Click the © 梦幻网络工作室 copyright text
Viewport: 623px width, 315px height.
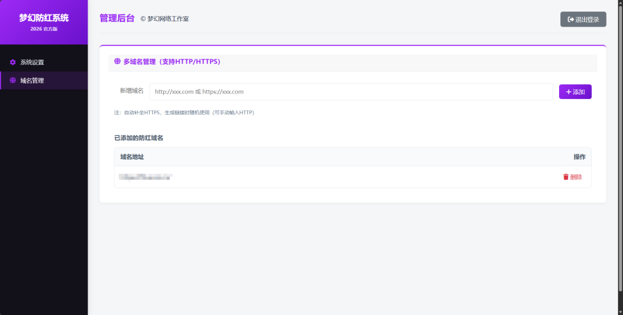(x=165, y=19)
